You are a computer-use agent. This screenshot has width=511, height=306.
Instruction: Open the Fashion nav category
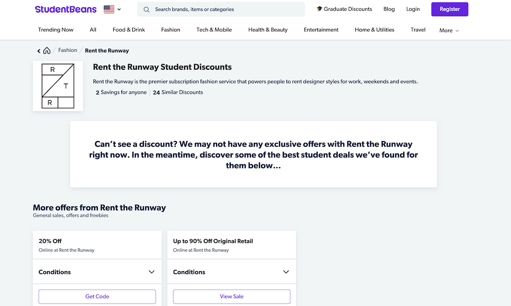[171, 29]
